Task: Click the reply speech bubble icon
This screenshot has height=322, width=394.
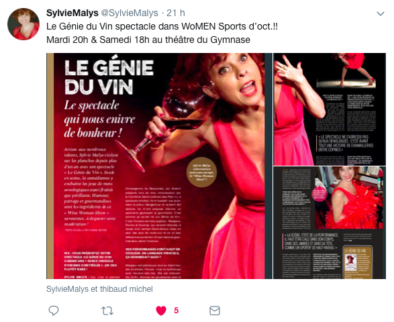Action: (x=54, y=311)
